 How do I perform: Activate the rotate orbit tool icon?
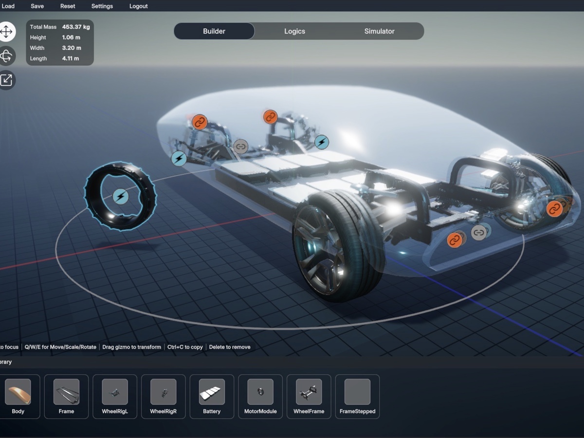tap(6, 56)
